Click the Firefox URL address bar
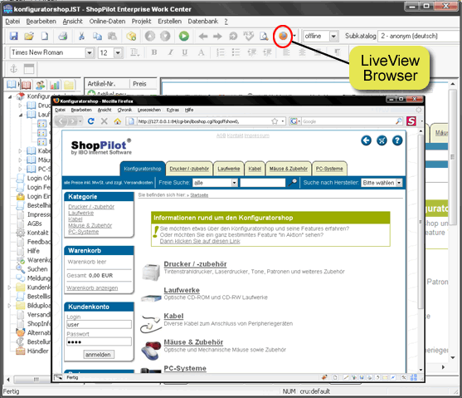The width and height of the screenshot is (462, 398). tap(204, 121)
